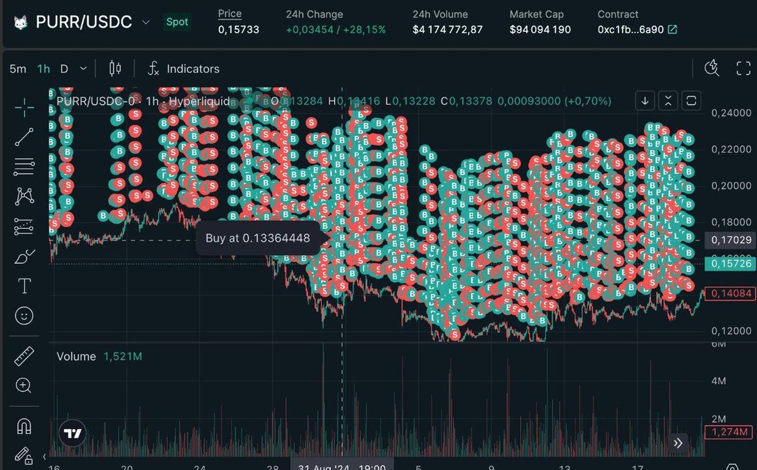This screenshot has width=757, height=470.
Task: Maximize the chart pane button
Action: point(691,101)
